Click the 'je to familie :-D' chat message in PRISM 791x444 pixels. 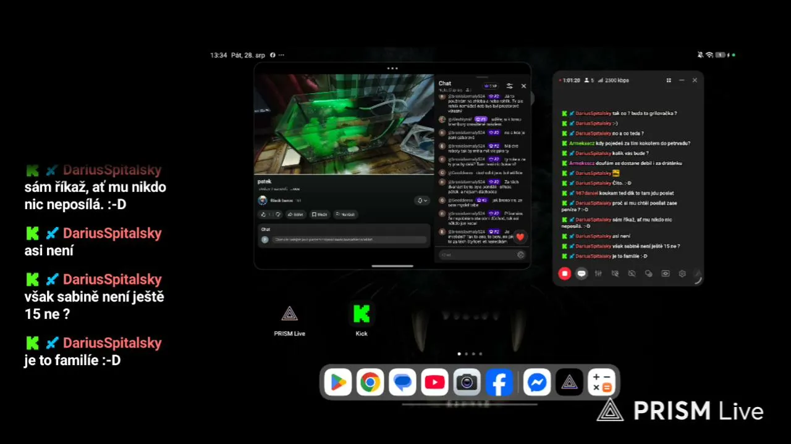(604, 256)
